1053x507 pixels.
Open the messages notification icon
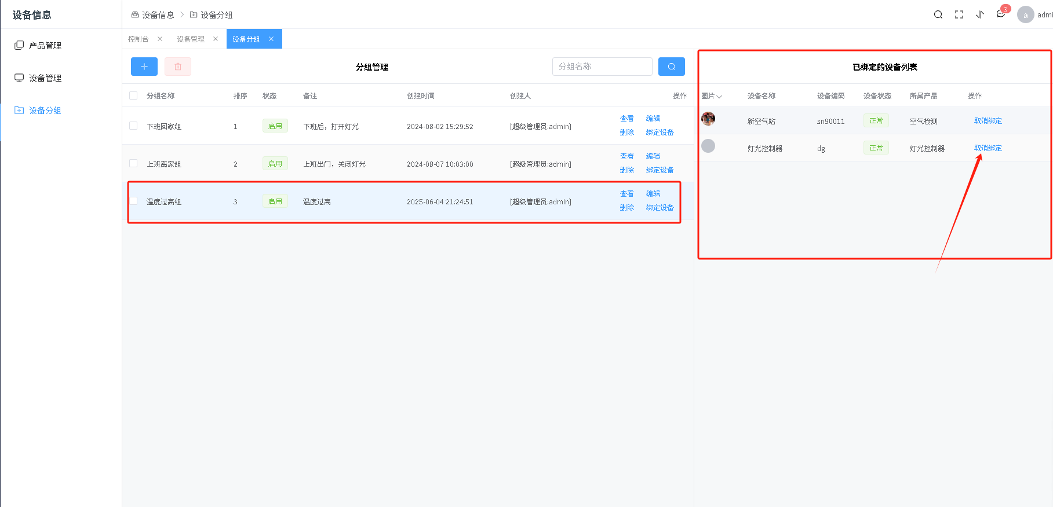pyautogui.click(x=1001, y=14)
